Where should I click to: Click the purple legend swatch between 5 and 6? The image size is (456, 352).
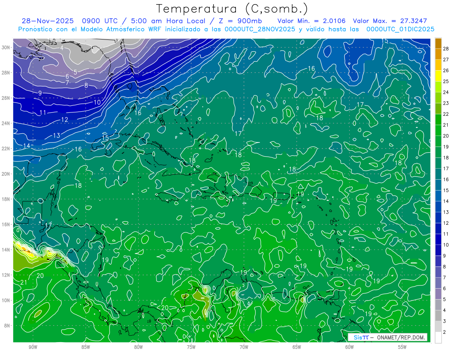click(438, 294)
